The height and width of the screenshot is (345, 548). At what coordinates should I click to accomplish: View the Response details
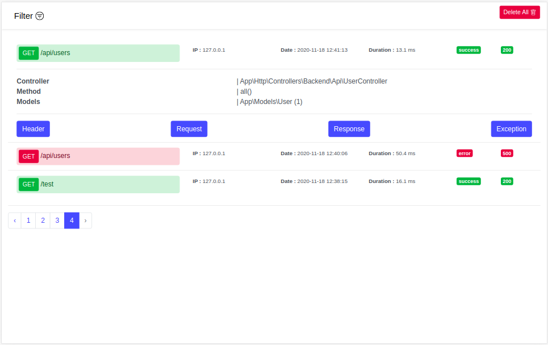349,129
